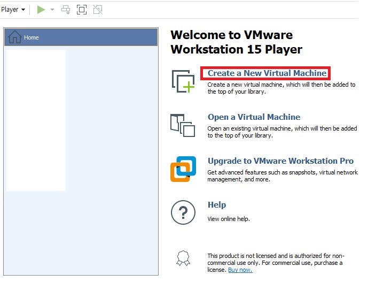Viewport: 368px width, 282px height.
Task: Click the Buy now link
Action: pos(240,270)
